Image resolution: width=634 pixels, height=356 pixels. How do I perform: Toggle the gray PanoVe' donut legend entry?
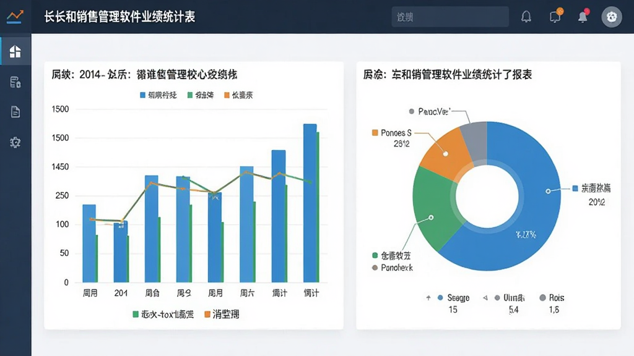430,111
